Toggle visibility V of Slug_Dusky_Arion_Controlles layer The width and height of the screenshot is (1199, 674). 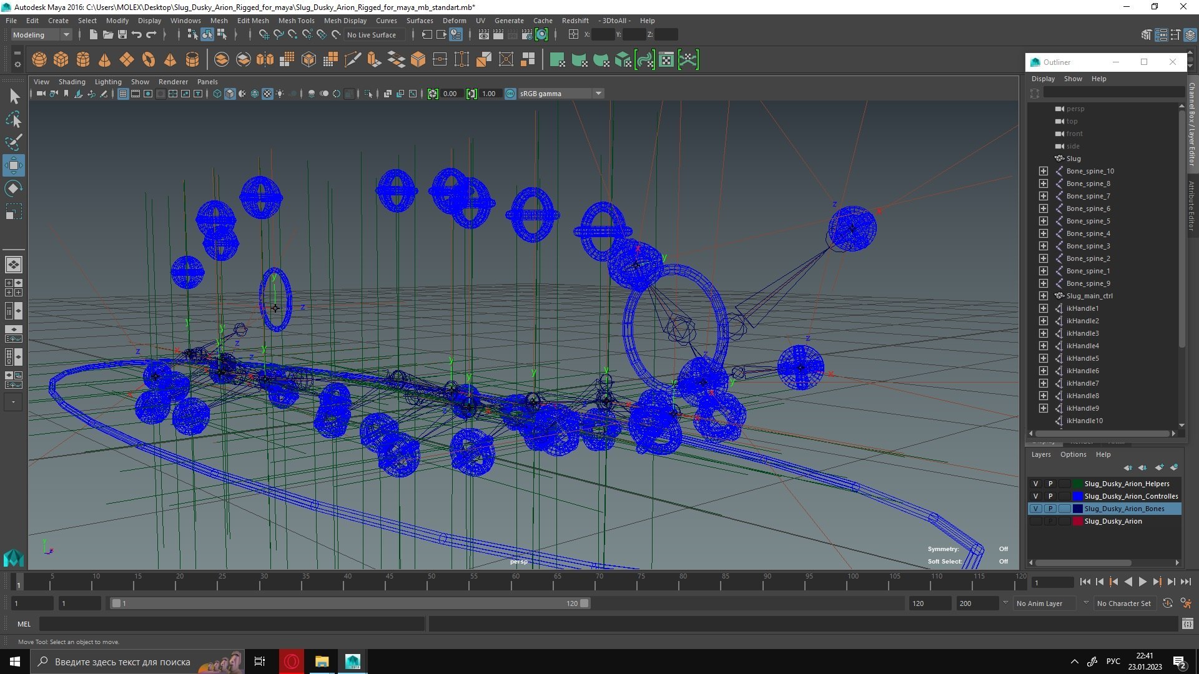point(1035,496)
